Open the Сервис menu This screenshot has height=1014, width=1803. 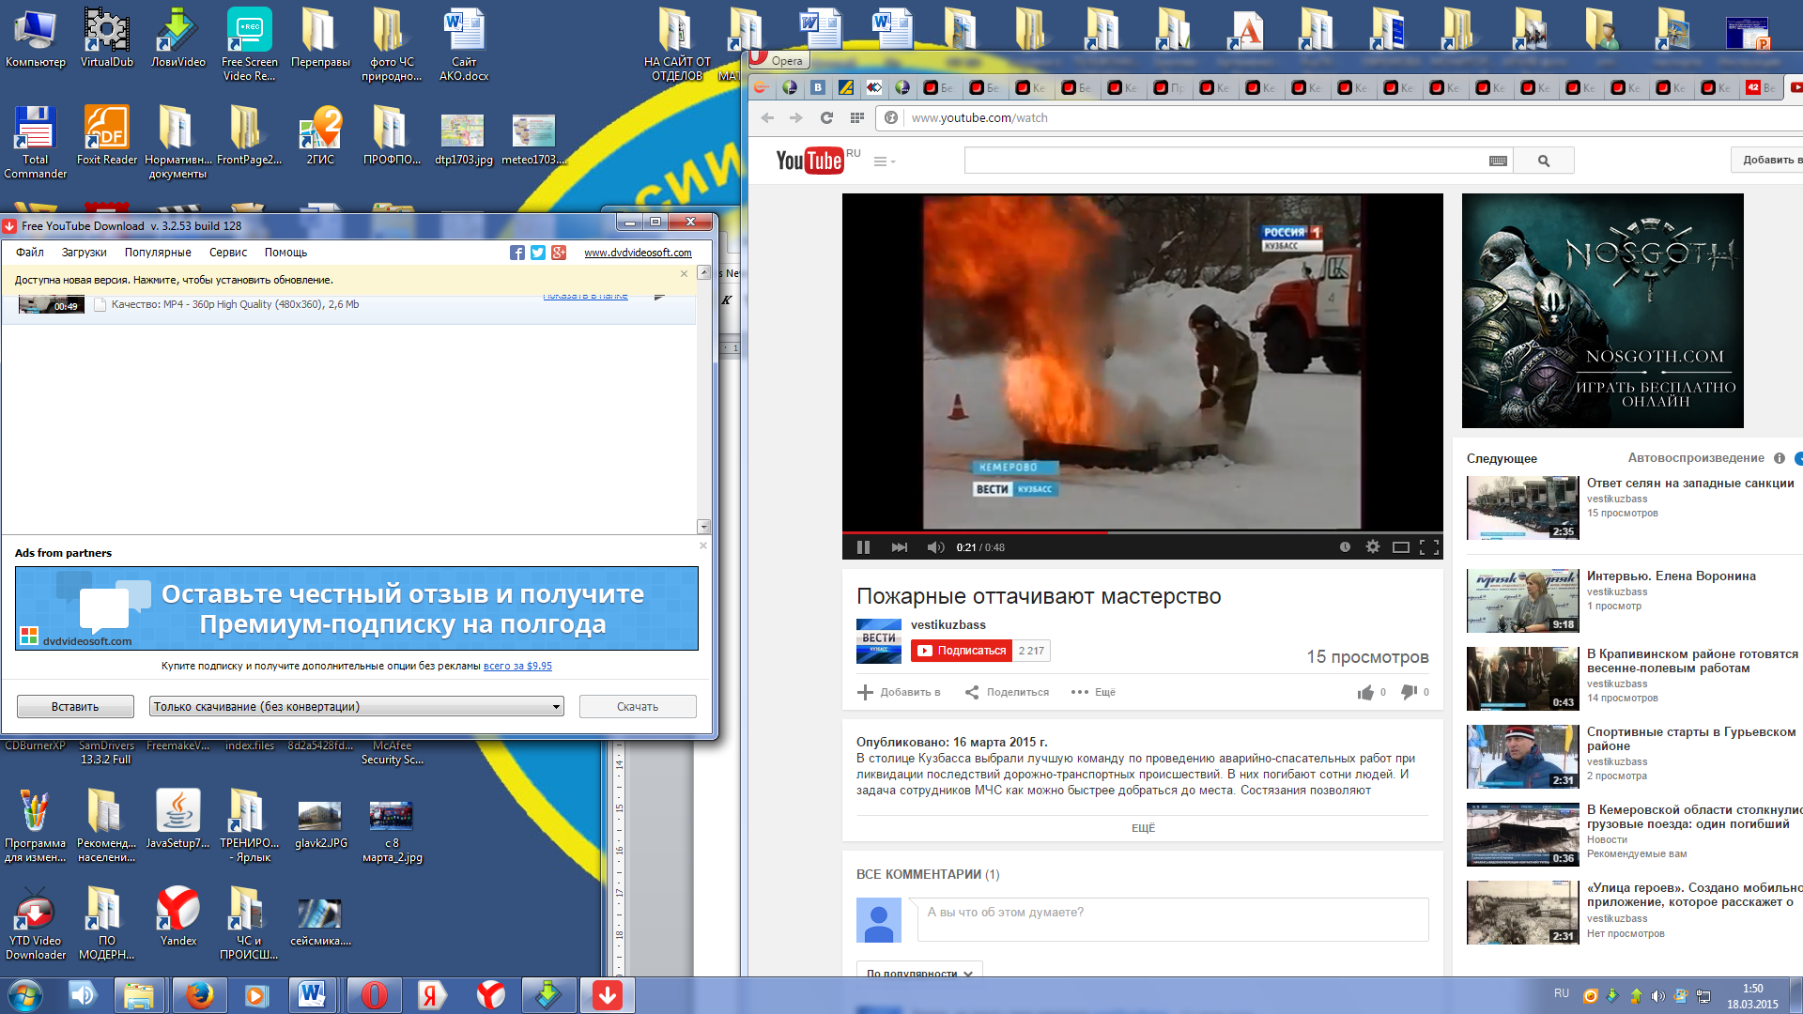pos(228,253)
